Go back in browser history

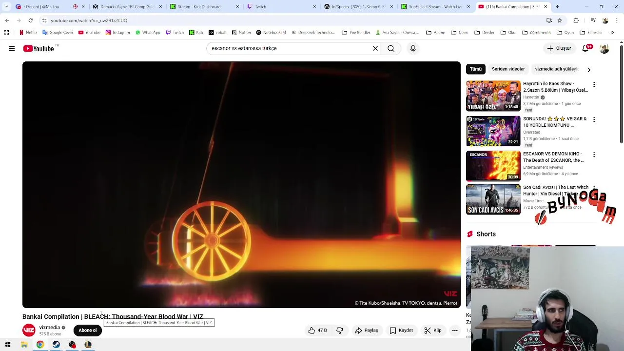[x=7, y=20]
